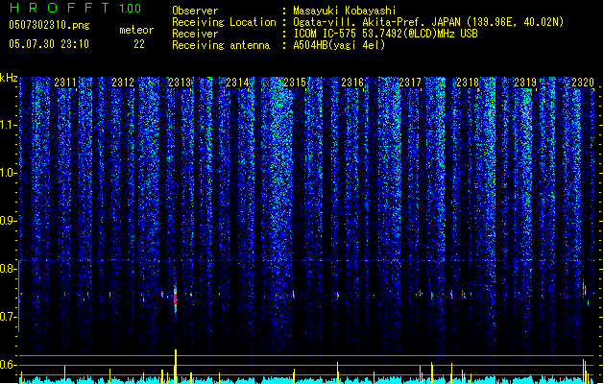Click the Observer label

tap(195, 11)
